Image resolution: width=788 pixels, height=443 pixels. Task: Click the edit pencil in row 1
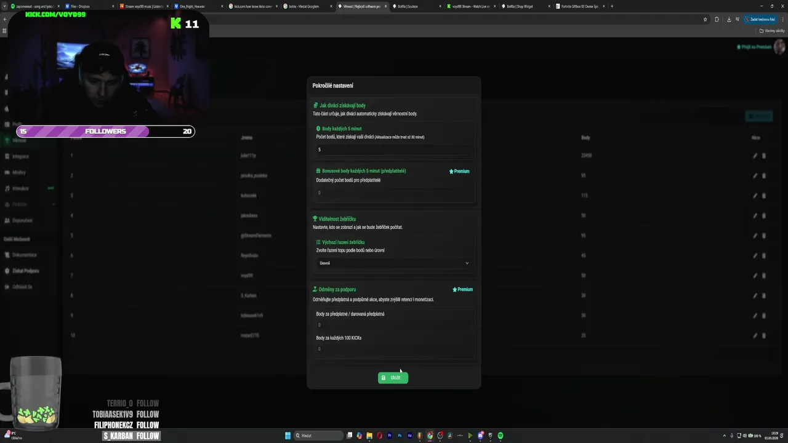[755, 156]
